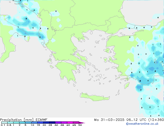The height and width of the screenshot is (126, 164).
Task: Select the dark navy 25 mm legend swatch
Action: [52, 123]
